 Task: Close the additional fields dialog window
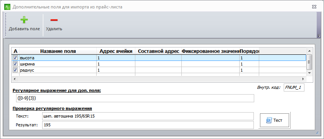[x=314, y=7]
